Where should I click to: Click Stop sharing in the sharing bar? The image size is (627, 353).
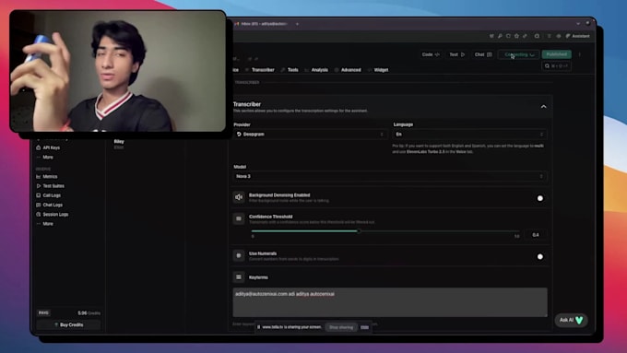click(341, 327)
